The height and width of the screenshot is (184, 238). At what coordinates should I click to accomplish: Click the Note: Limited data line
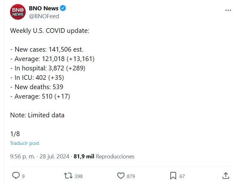pyautogui.click(x=37, y=115)
